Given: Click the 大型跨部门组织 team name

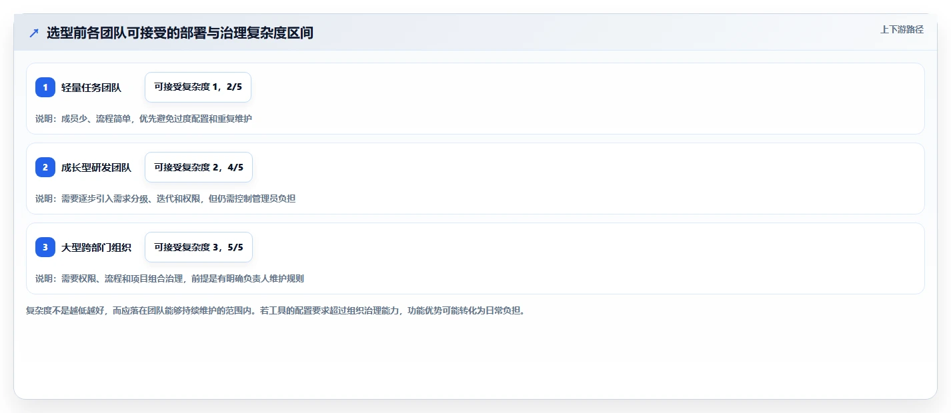Looking at the screenshot, I should pos(97,247).
